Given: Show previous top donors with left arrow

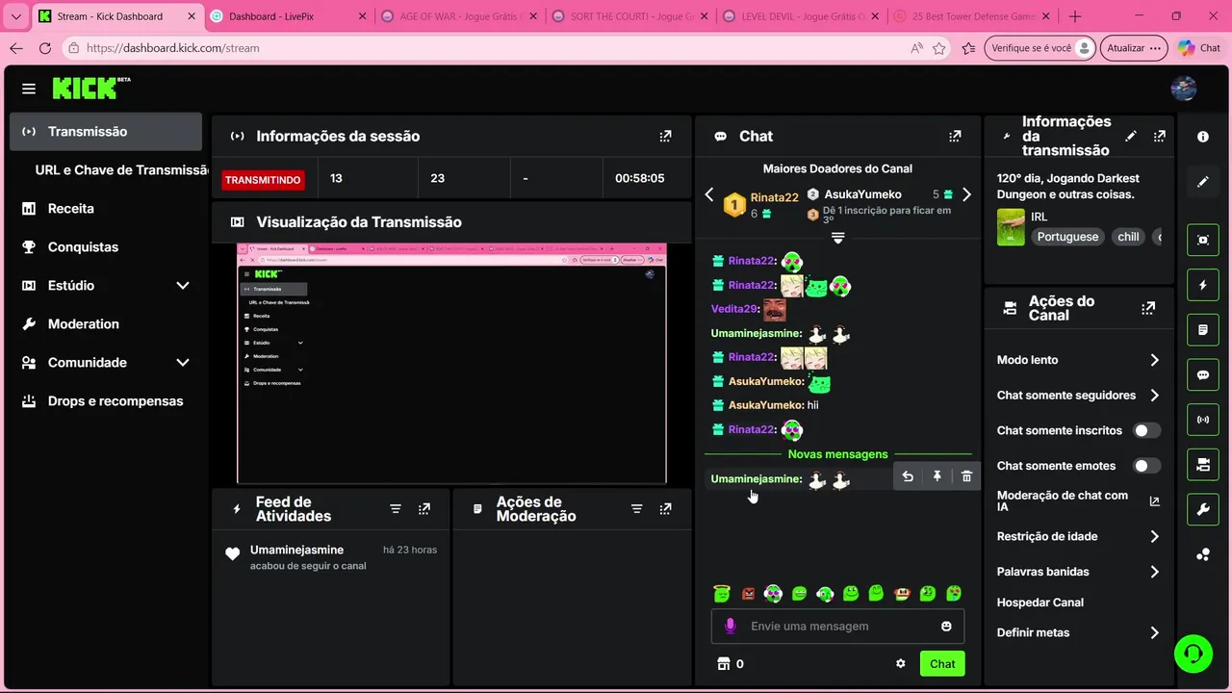Looking at the screenshot, I should click(709, 195).
